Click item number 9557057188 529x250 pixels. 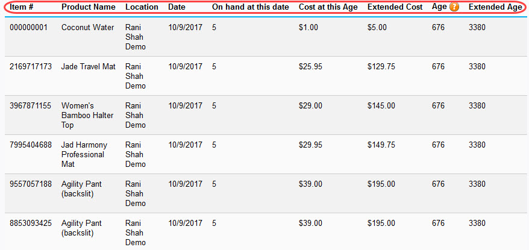click(31, 184)
